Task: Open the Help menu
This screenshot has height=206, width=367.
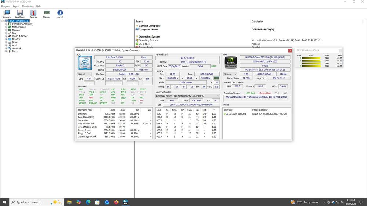Action: pos(39,6)
